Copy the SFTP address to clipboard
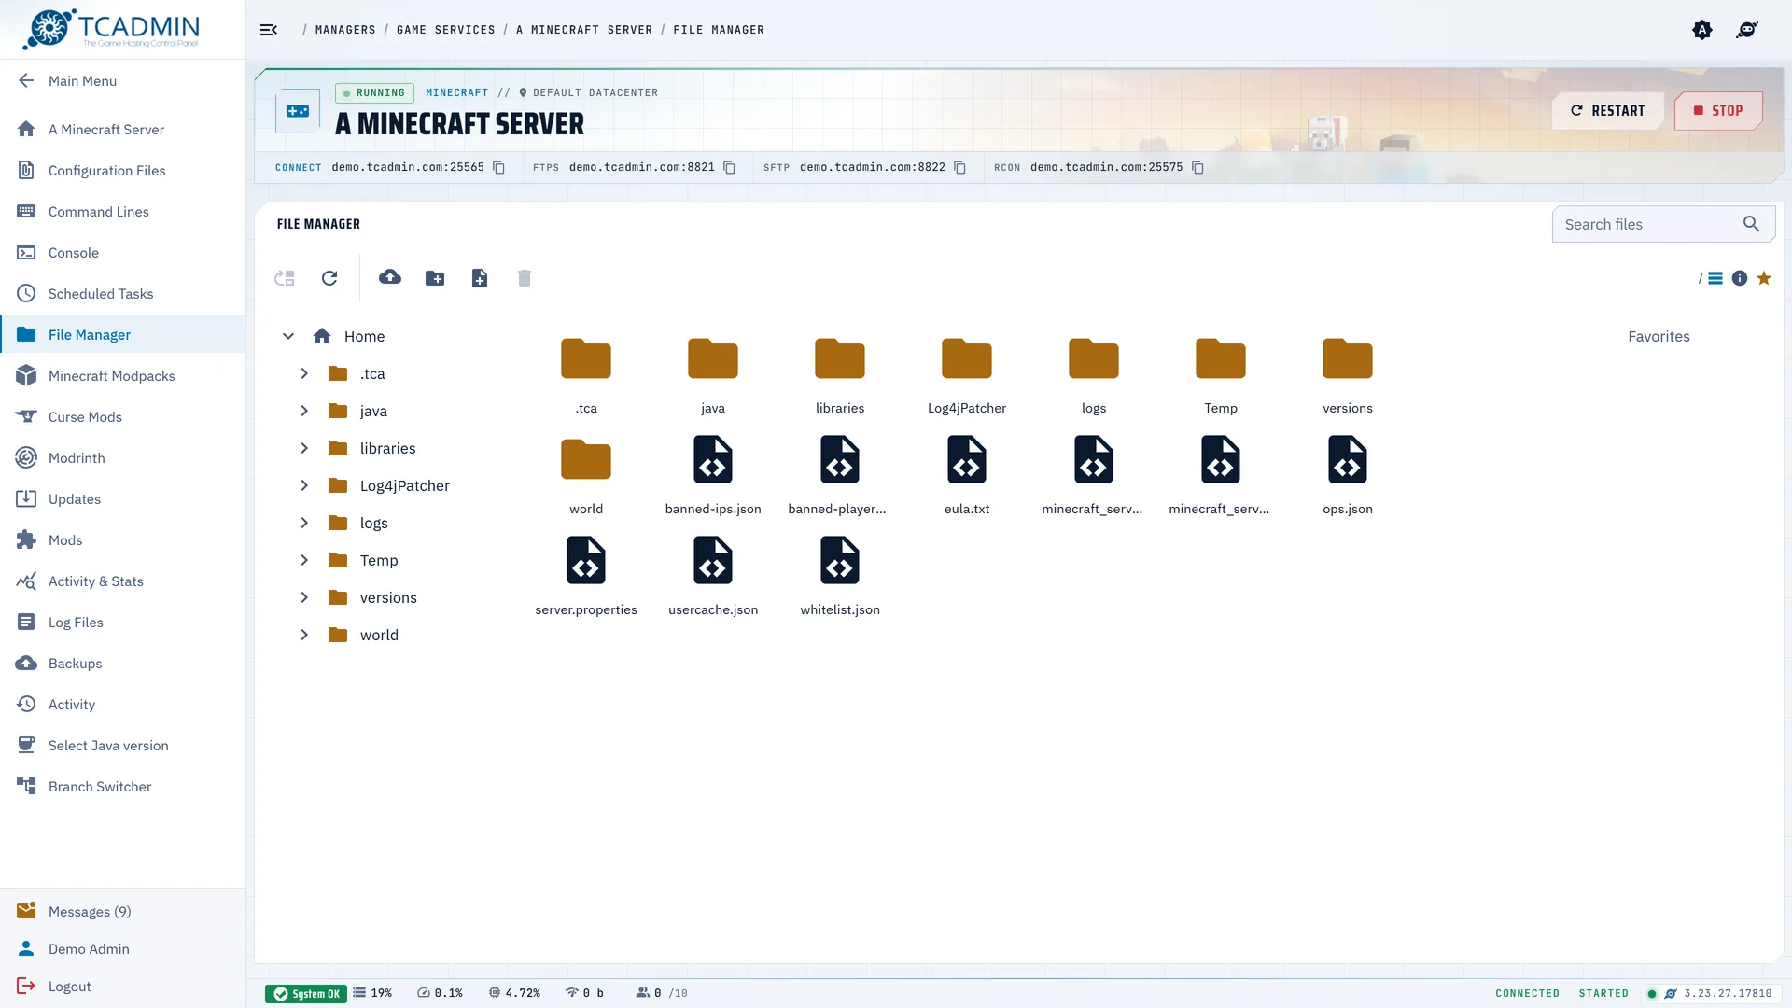The width and height of the screenshot is (1792, 1008). click(960, 168)
